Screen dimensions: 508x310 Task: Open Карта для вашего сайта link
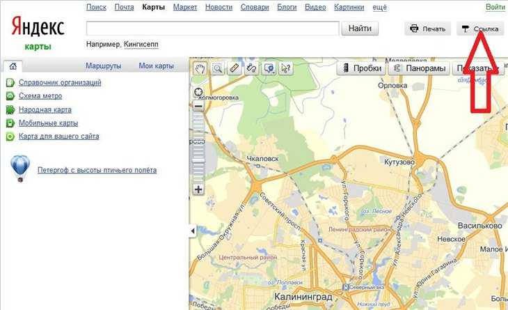click(x=59, y=137)
